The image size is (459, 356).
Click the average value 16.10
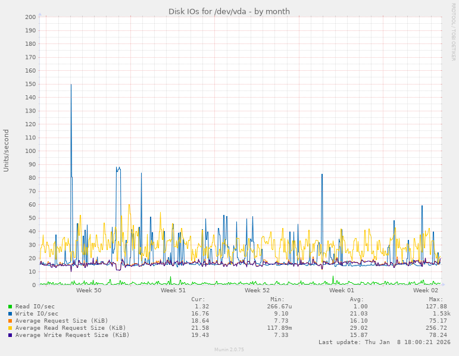coord(358,321)
